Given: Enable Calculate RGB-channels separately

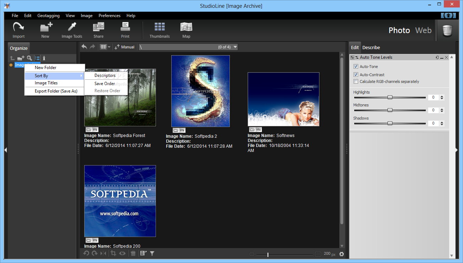Looking at the screenshot, I should 356,81.
